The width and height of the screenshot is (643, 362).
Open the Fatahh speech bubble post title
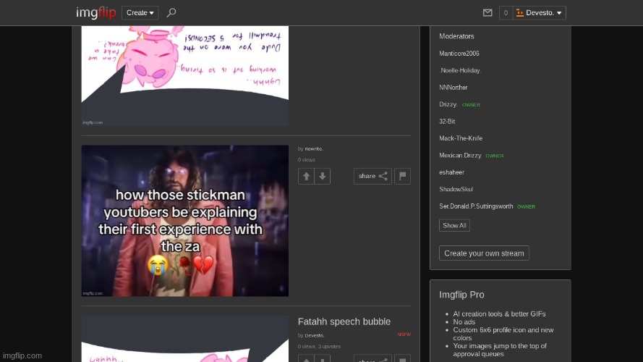pos(344,321)
